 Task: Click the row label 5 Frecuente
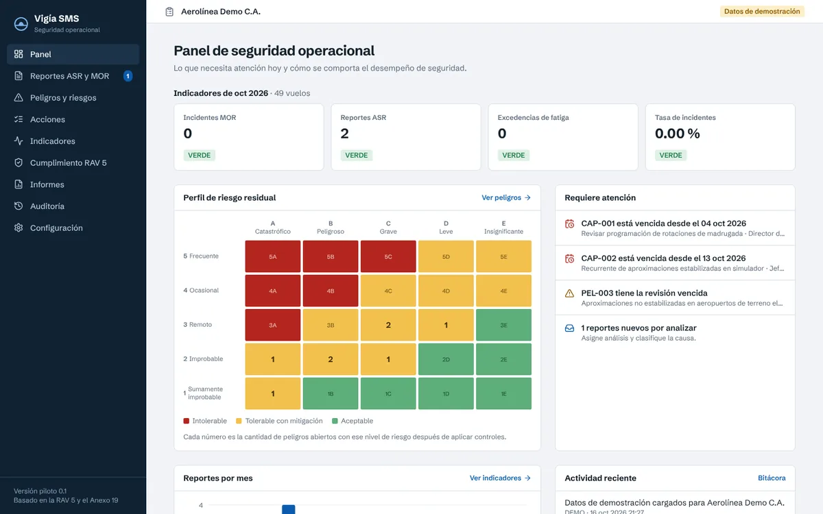[201, 256]
